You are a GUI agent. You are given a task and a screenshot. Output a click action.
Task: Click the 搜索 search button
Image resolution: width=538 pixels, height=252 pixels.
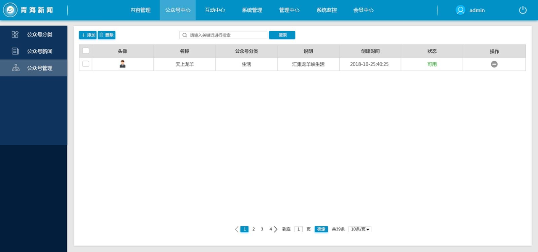coord(282,35)
